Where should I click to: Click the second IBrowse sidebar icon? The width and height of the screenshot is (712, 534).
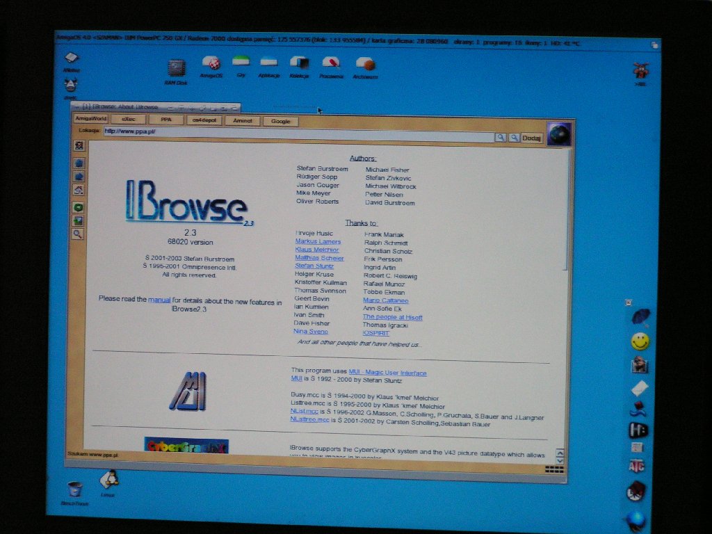(79, 163)
